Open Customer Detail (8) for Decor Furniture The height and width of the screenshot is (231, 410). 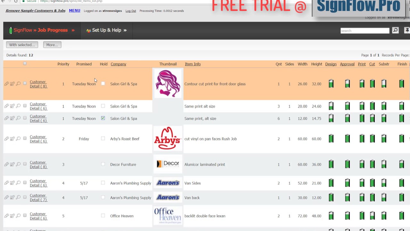pyautogui.click(x=38, y=165)
